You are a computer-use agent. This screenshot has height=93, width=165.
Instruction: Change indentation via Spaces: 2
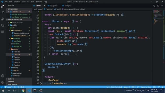(127, 87)
